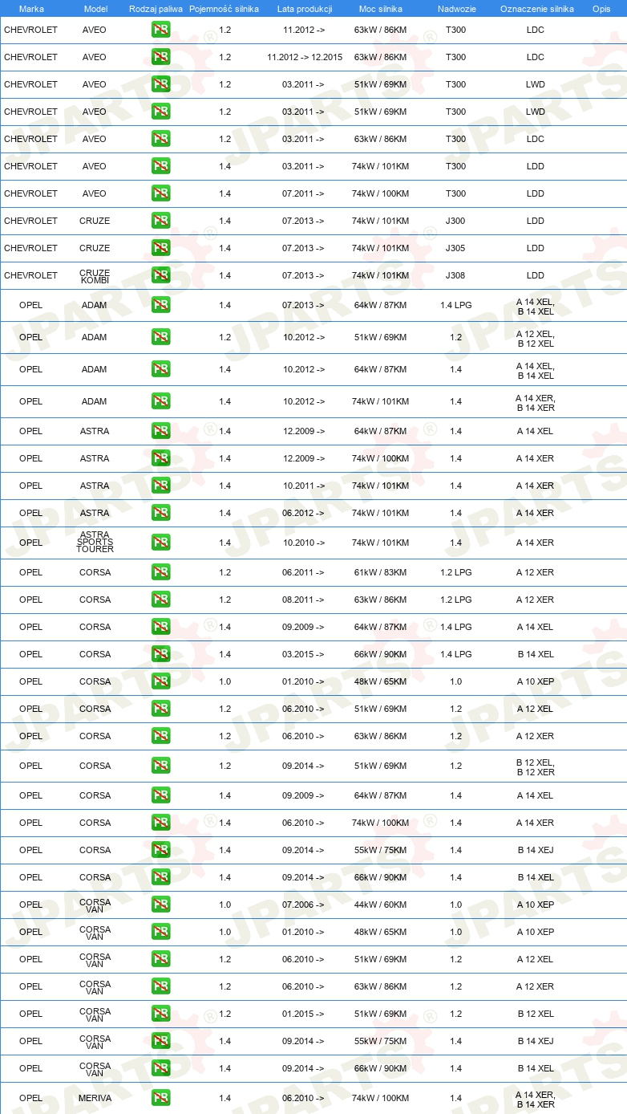
Task: Click the '03.2015 ->' production date cell
Action: (303, 654)
